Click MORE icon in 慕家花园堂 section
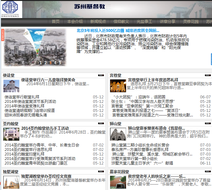212x190 pixels. coord(208,172)
